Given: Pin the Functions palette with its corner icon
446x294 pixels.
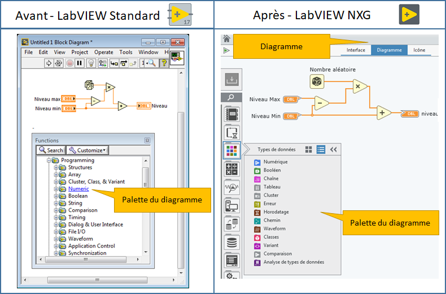Looking at the screenshot, I should point(147,140).
